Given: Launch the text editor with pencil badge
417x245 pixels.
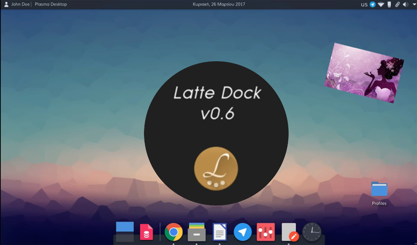Looking at the screenshot, I should point(289,232).
